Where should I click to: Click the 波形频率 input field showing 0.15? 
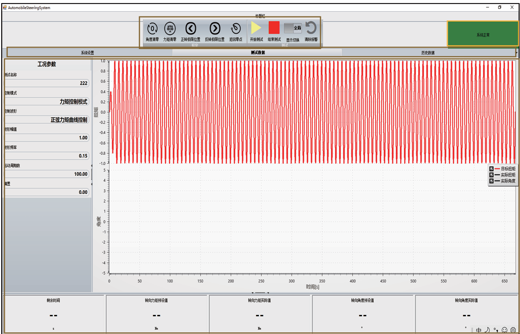pos(47,156)
